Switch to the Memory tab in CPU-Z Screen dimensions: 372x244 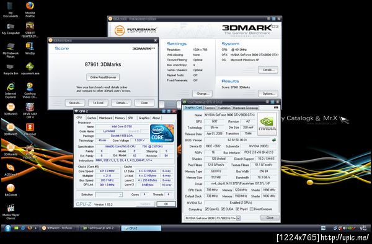[120, 118]
